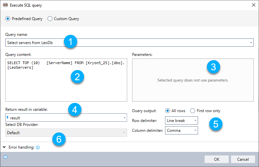Click the lightning bolt icon next to result

tap(8, 118)
